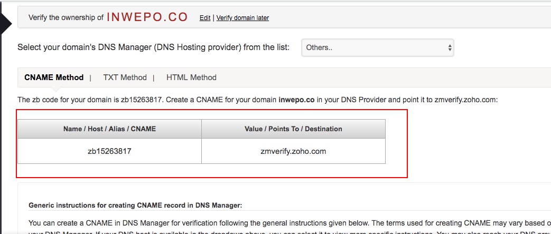The width and height of the screenshot is (551, 234).
Task: Open the TXT Method tab
Action: tap(125, 77)
